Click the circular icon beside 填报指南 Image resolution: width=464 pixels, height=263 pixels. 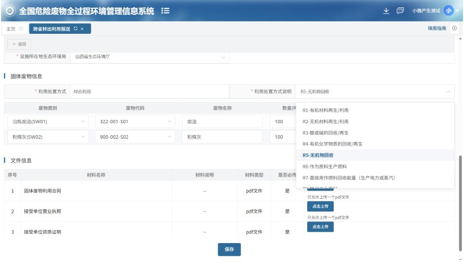tap(454, 28)
